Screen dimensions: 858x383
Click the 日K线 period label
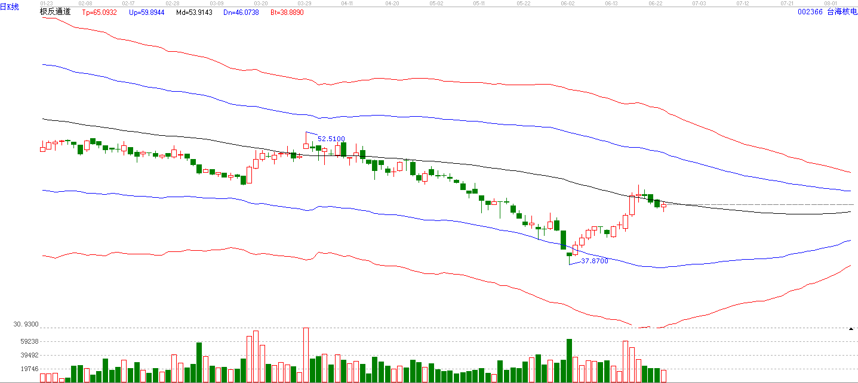coord(10,7)
